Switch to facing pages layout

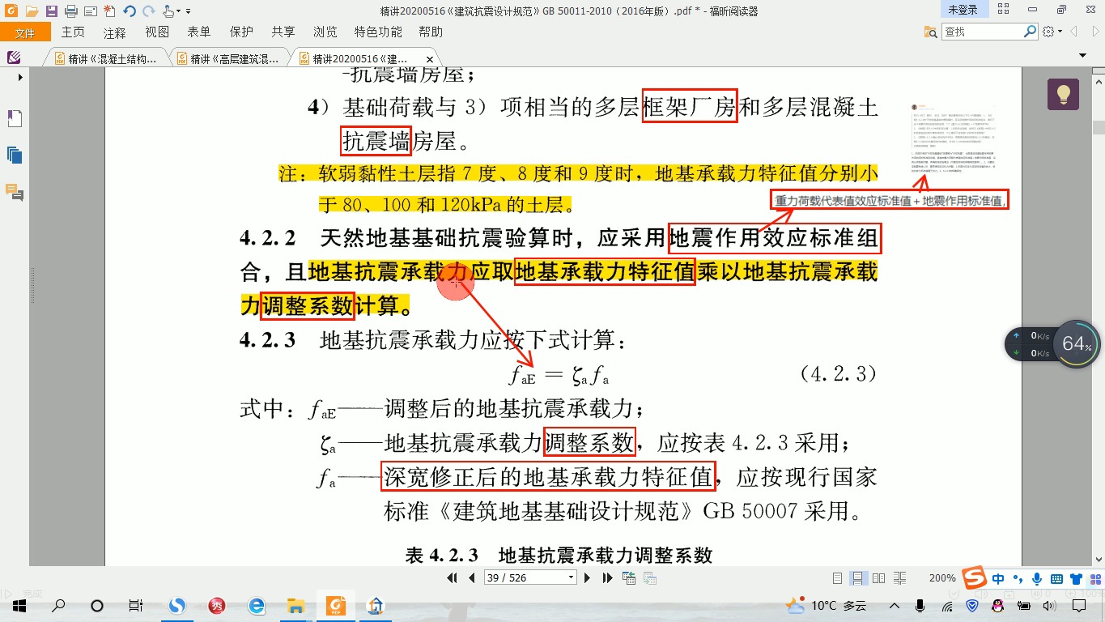[x=879, y=577]
